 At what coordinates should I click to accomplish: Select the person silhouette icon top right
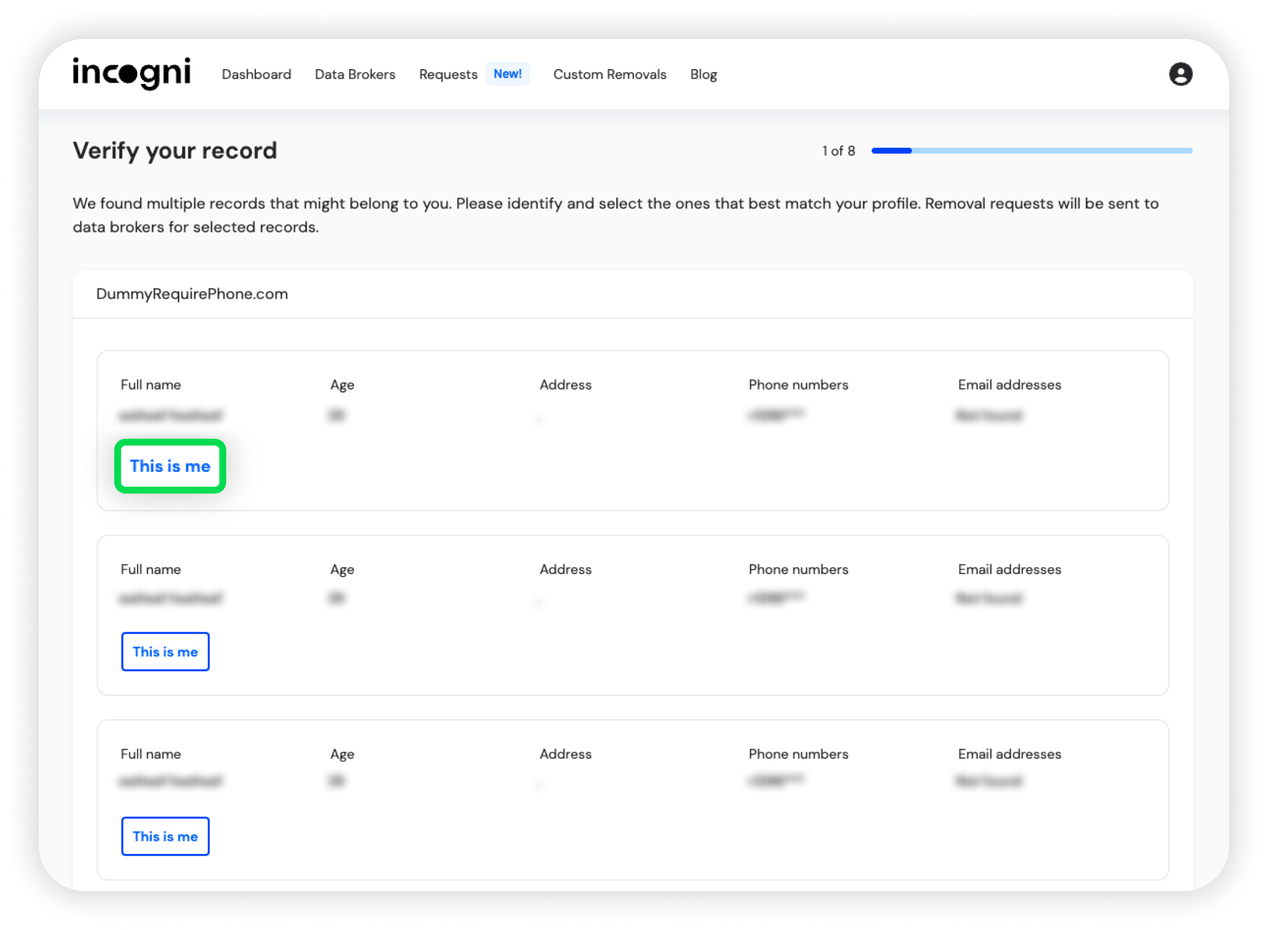1181,74
